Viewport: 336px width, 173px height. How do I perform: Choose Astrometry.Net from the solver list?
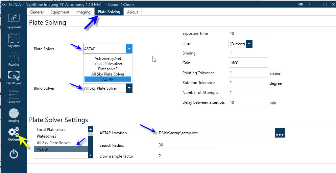coord(108,58)
